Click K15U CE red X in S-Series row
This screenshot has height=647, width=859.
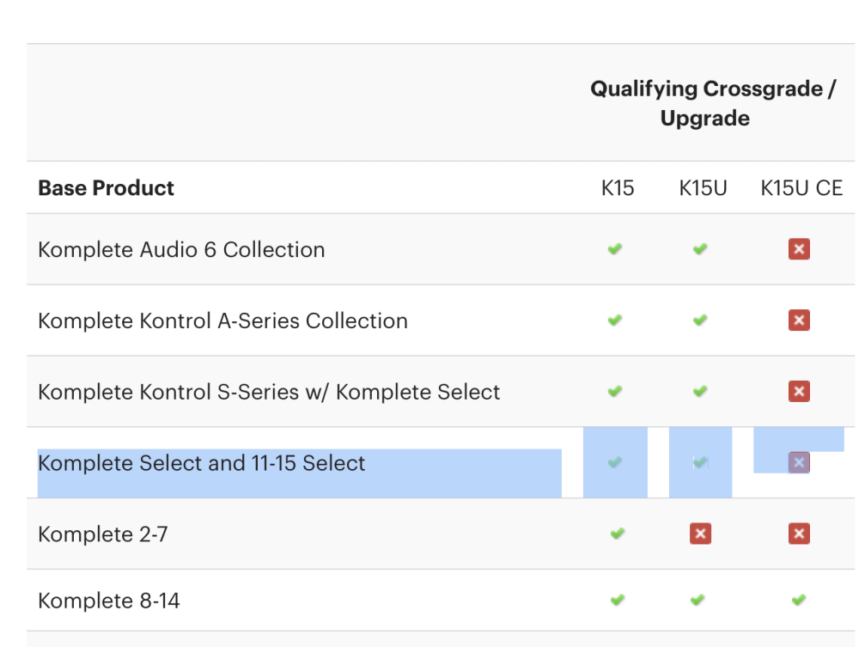[799, 392]
